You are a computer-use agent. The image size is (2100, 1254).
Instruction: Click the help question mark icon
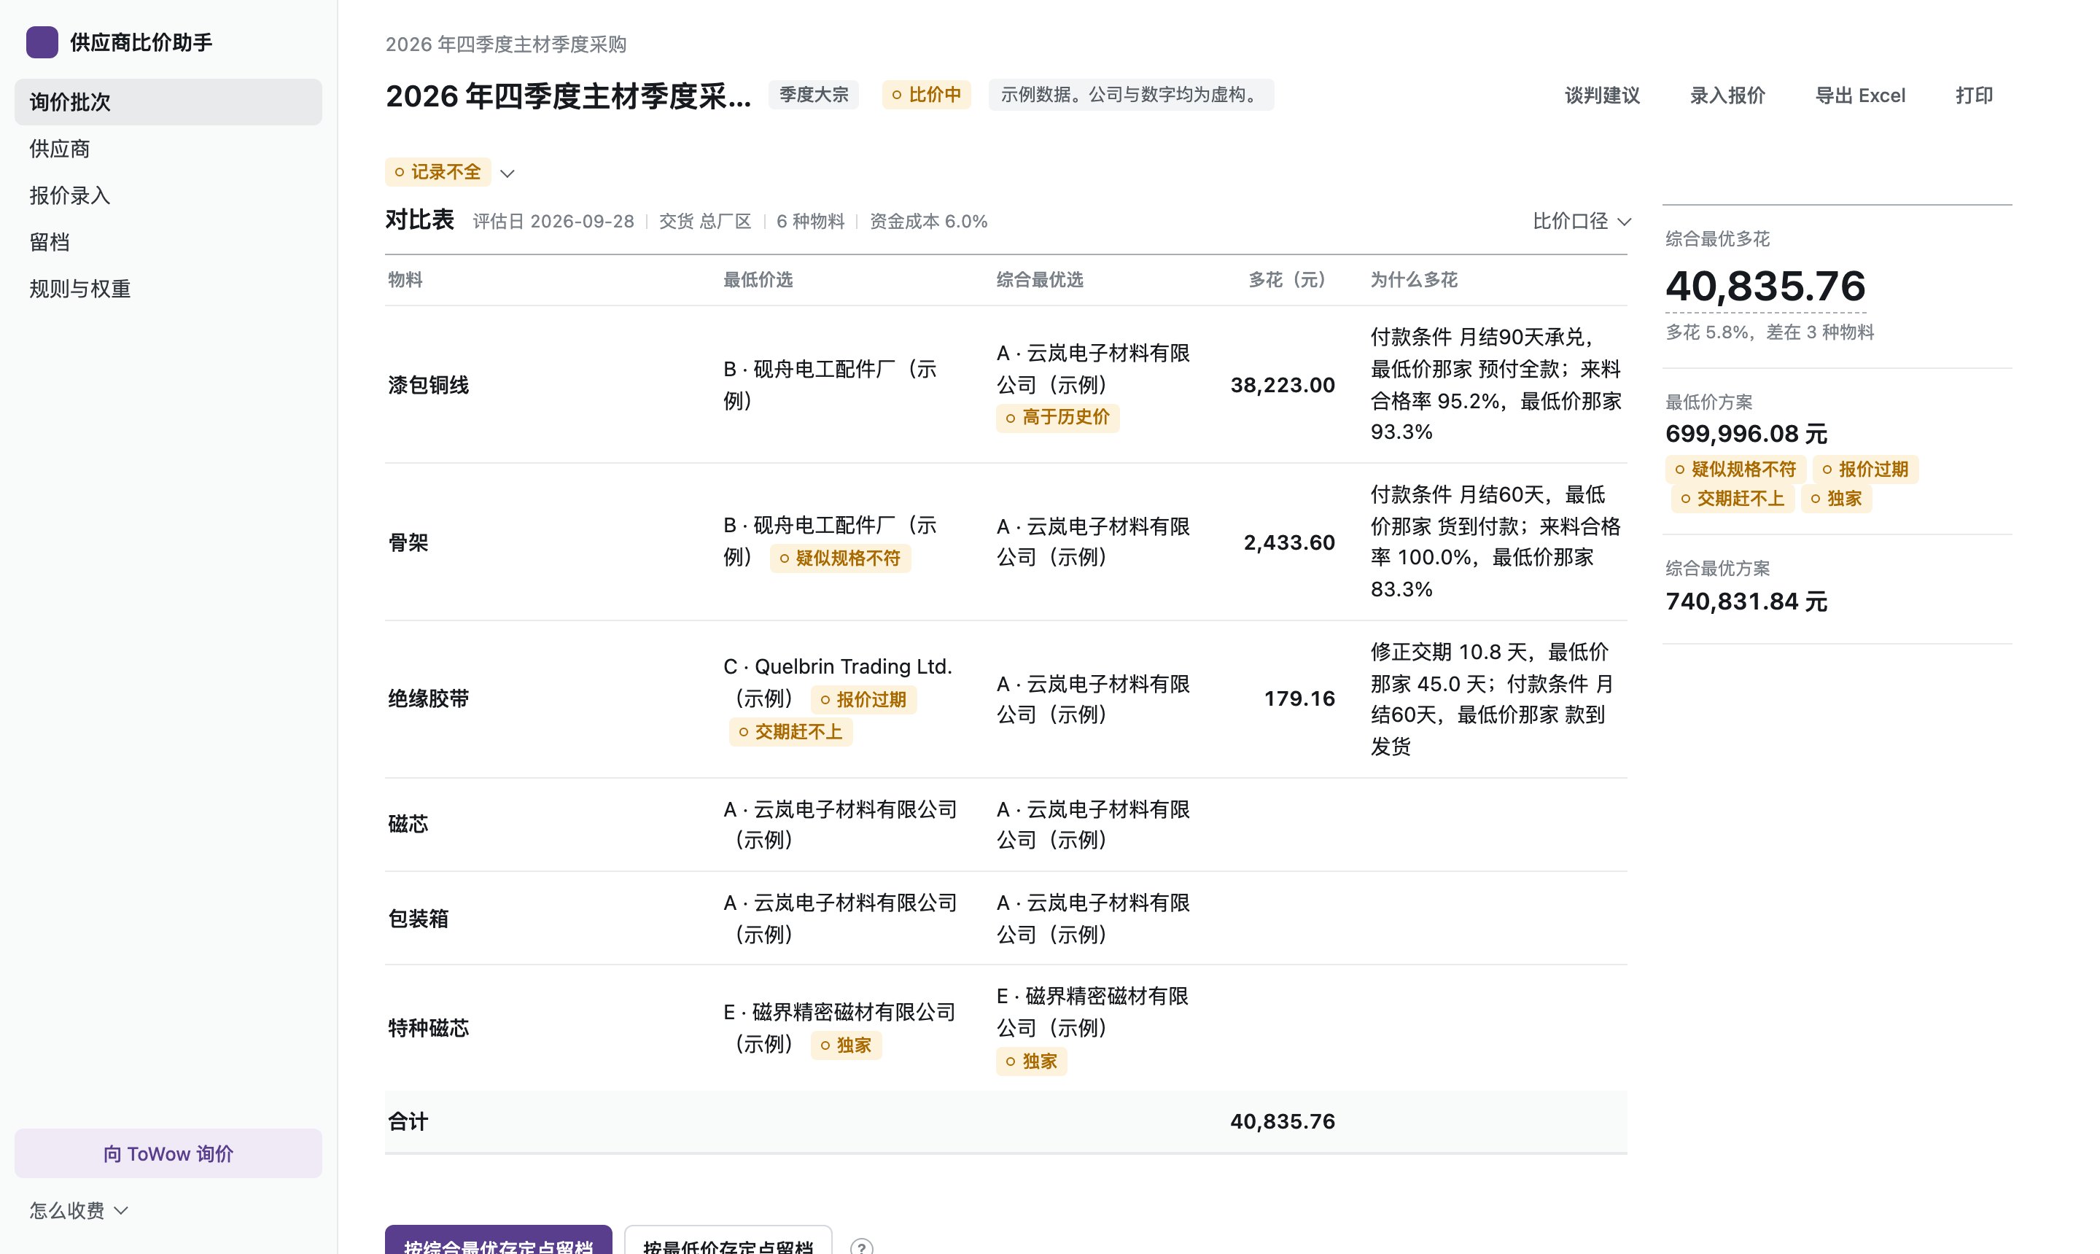[x=861, y=1247]
